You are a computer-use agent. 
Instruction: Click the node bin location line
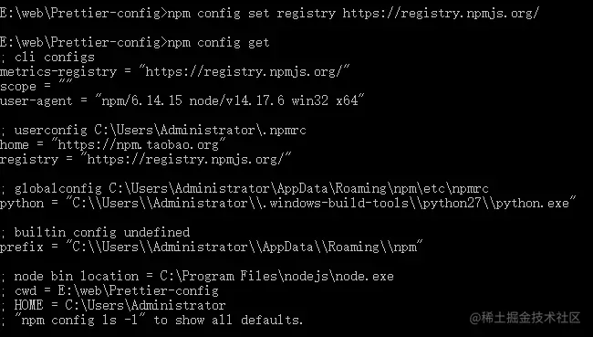[197, 276]
